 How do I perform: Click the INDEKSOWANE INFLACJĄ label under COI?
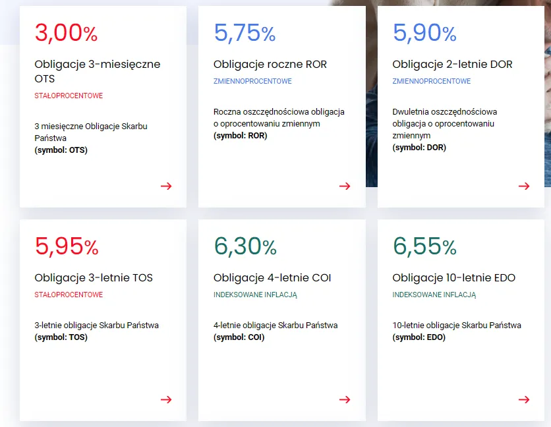[x=255, y=295]
